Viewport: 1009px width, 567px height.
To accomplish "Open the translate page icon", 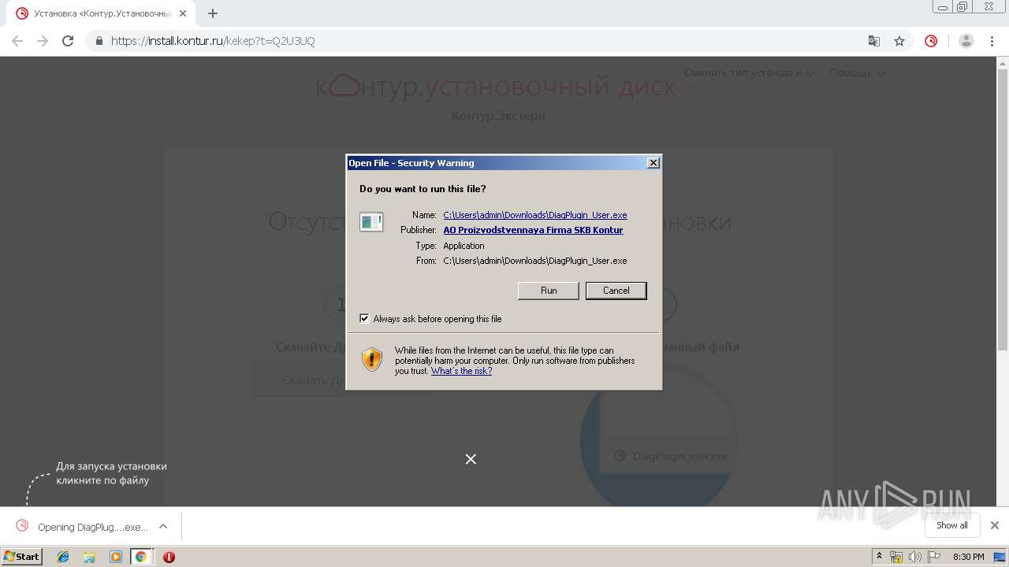I will coord(874,41).
